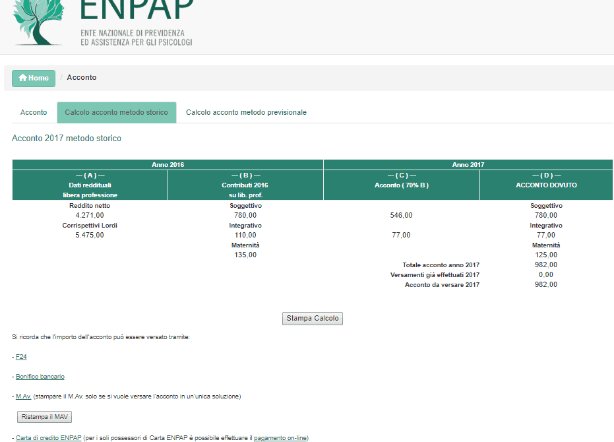Select the Anno 2016 table header

(x=168, y=164)
